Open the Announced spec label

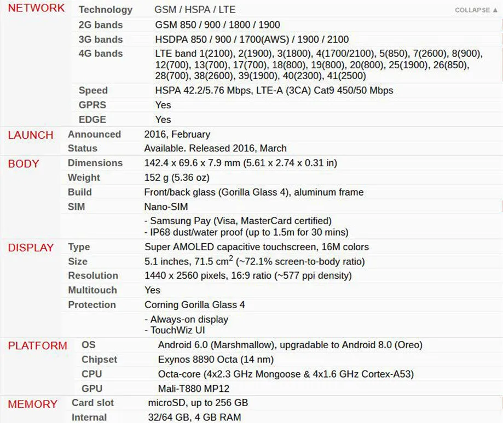click(x=94, y=134)
